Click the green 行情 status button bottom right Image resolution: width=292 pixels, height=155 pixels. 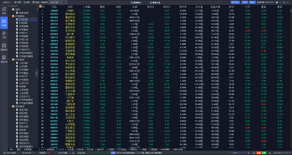(264, 153)
